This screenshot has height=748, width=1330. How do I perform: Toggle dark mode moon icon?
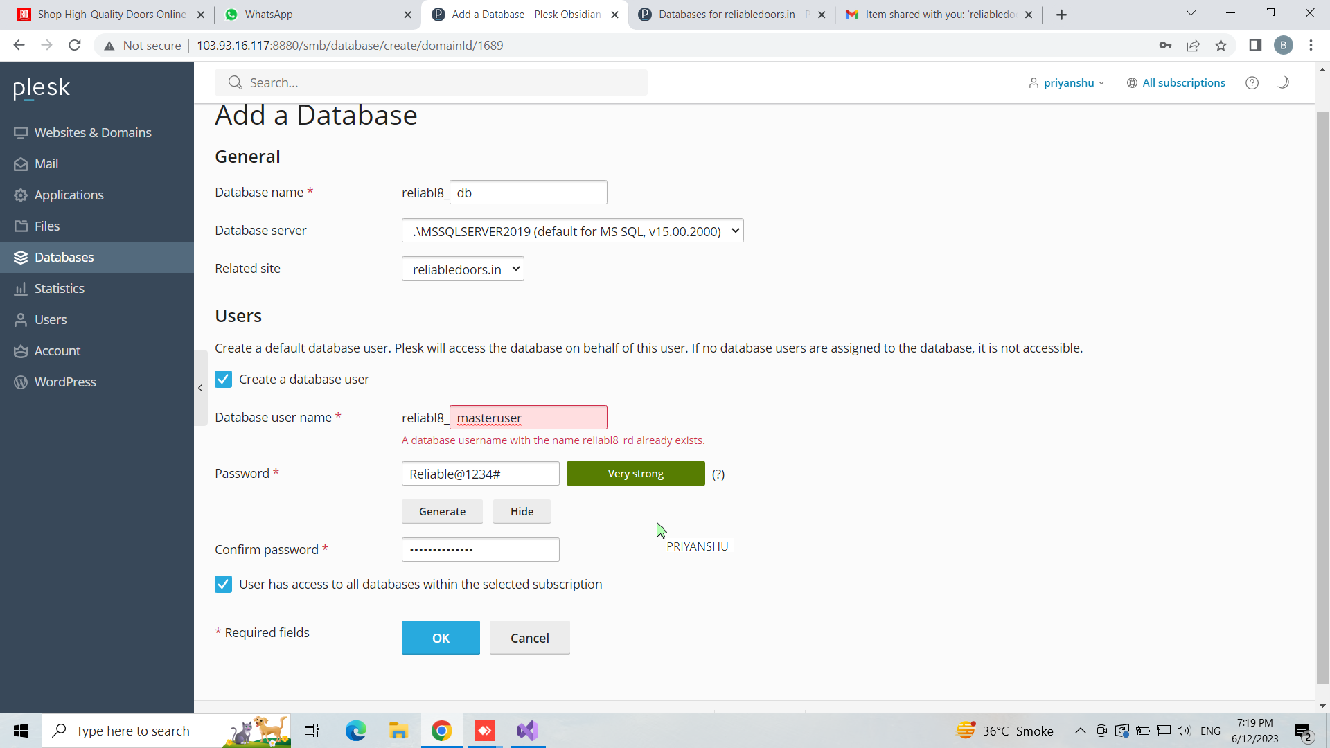1283,82
